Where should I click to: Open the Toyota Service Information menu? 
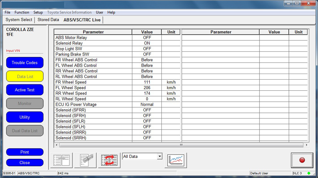[x=69, y=12]
